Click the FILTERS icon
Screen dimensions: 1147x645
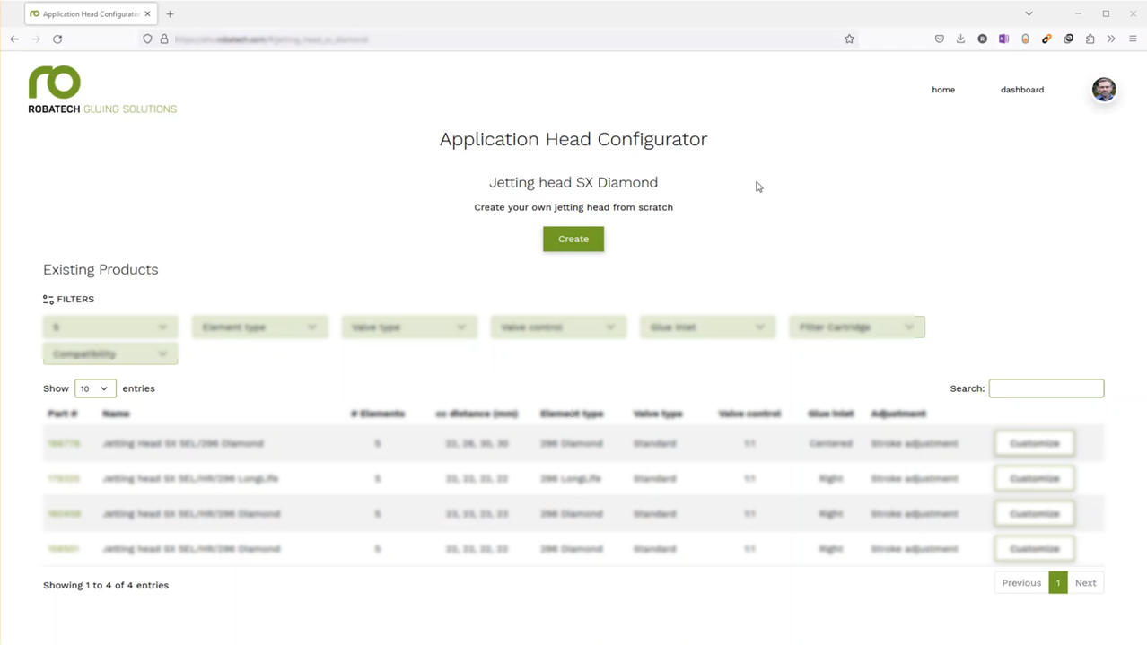(x=48, y=300)
